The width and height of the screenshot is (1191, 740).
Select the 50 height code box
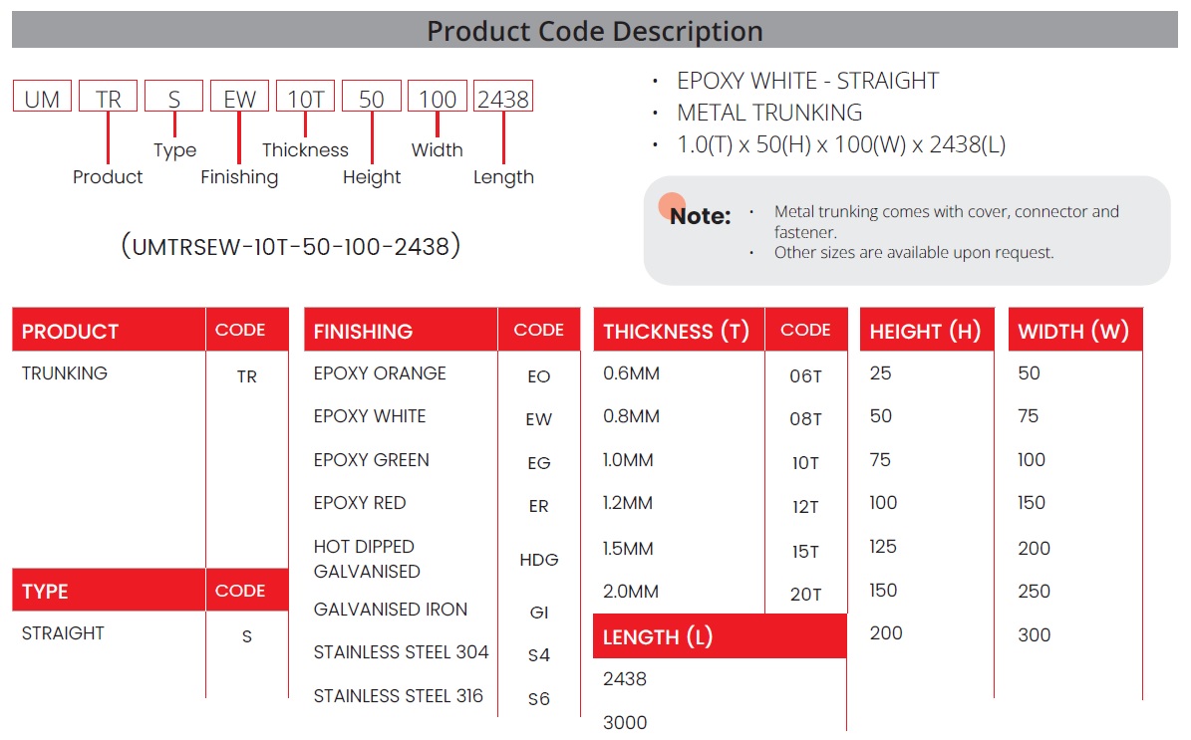[x=372, y=96]
